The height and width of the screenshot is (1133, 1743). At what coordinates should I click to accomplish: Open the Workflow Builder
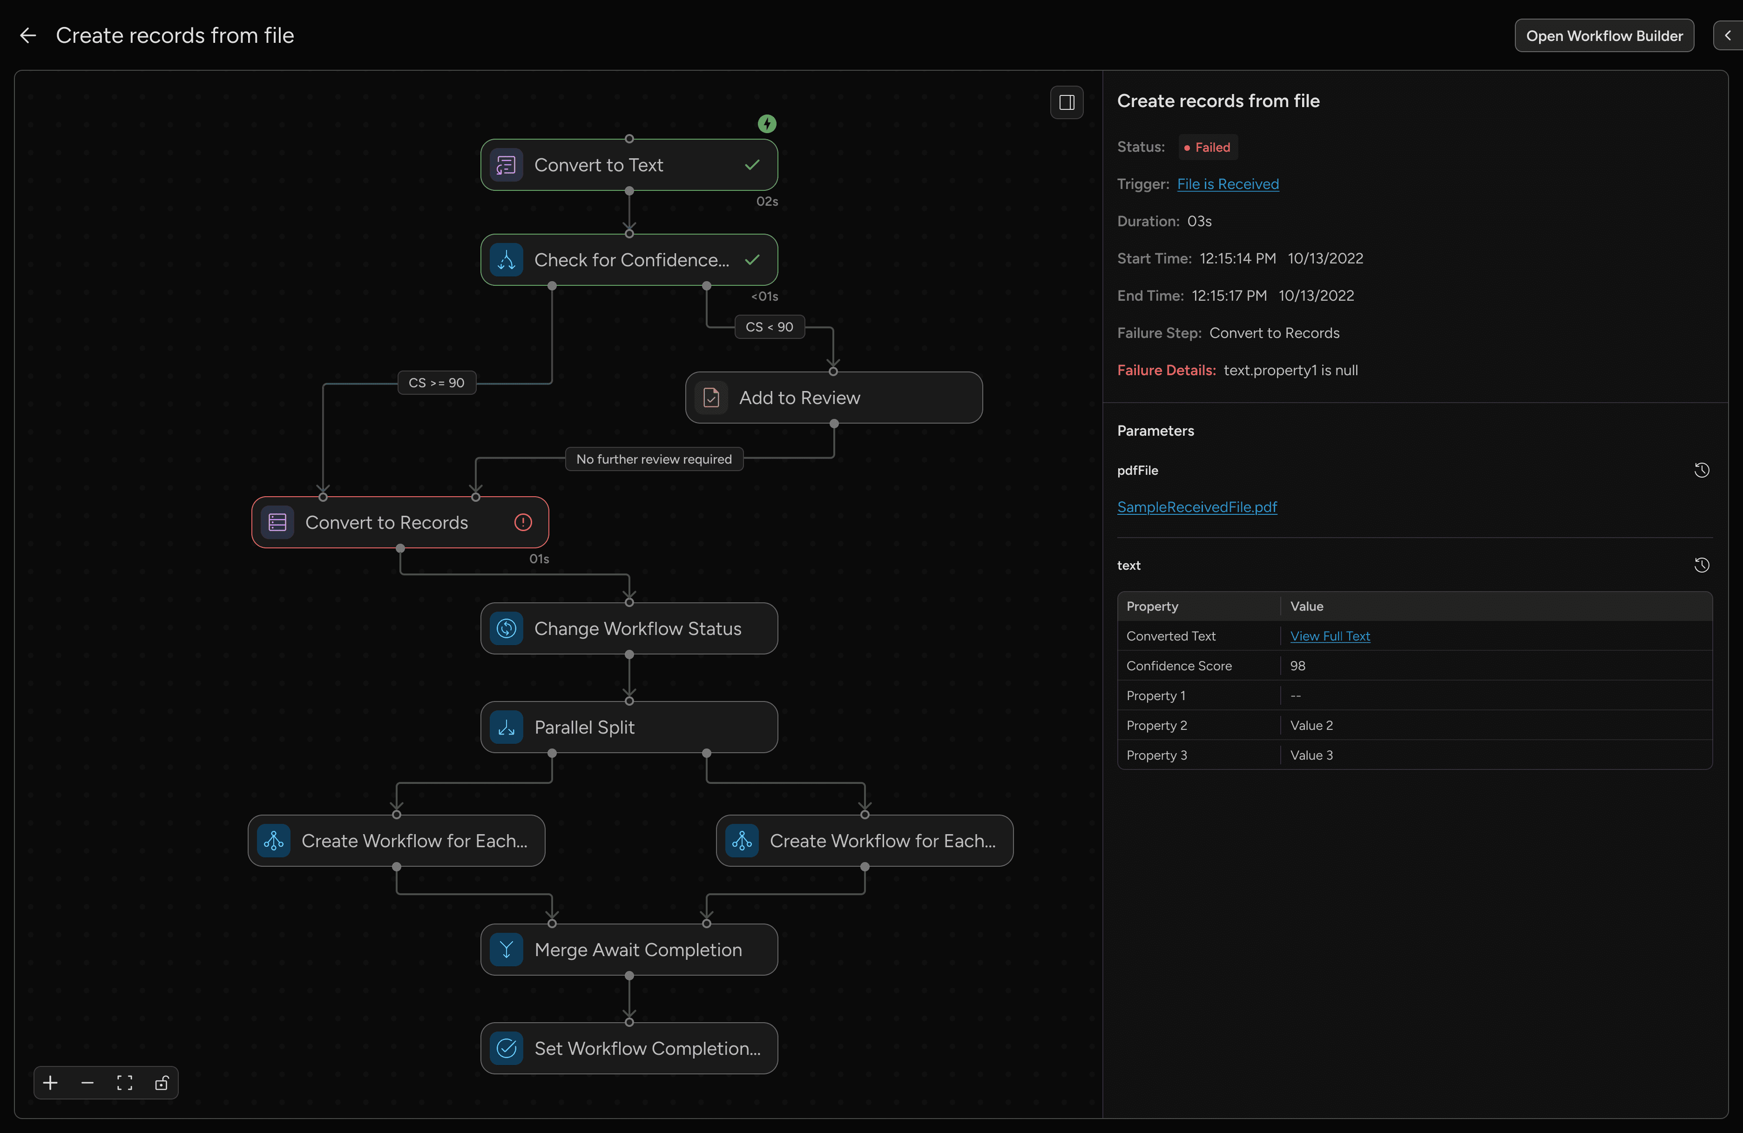pos(1604,35)
